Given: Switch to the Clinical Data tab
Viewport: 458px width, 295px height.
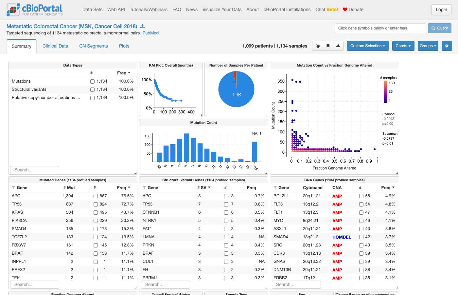Looking at the screenshot, I should pos(55,46).
